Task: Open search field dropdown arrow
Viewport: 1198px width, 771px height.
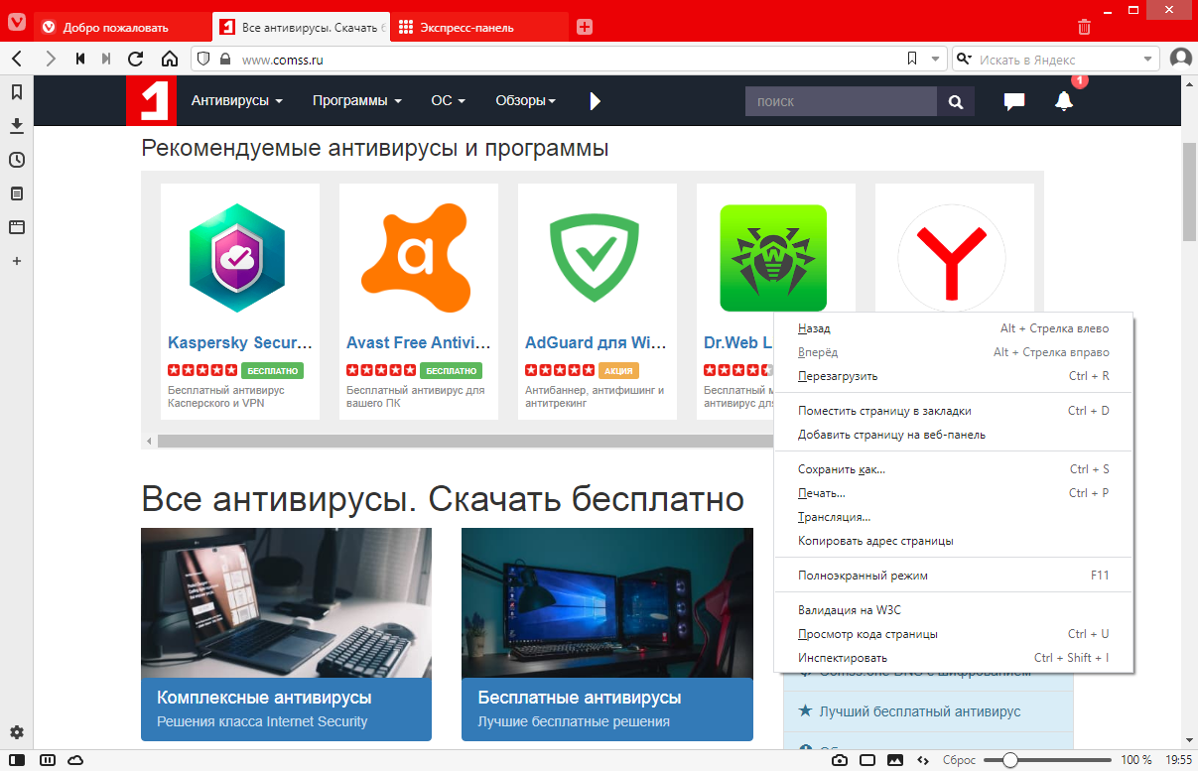Action: tap(1147, 60)
